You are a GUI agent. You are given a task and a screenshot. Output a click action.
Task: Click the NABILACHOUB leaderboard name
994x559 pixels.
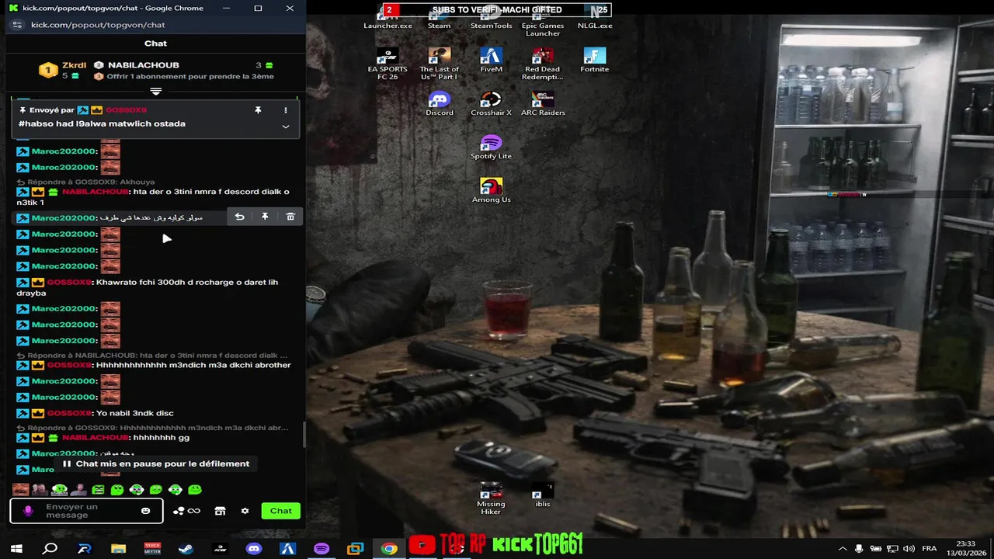click(x=144, y=65)
